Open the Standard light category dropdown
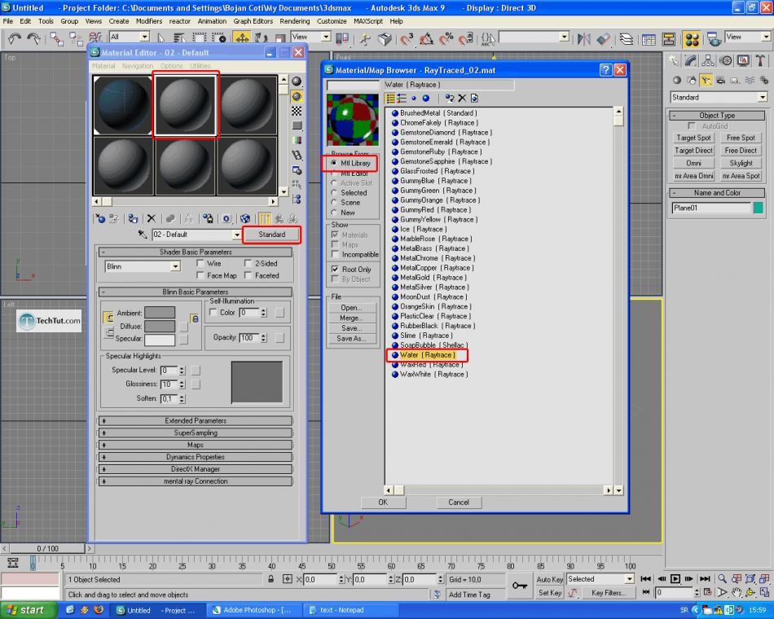Screen dimensions: 774x619 pyautogui.click(x=719, y=97)
